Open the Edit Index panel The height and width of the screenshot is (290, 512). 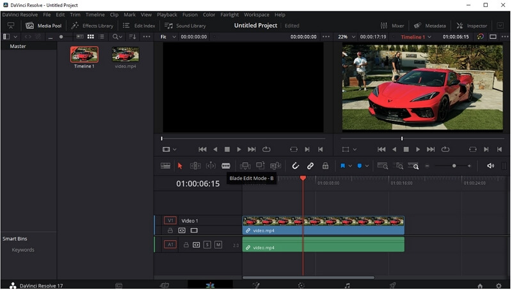(139, 26)
